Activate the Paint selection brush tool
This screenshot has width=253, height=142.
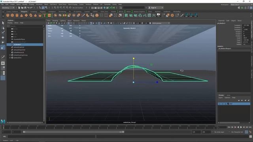tap(3, 32)
